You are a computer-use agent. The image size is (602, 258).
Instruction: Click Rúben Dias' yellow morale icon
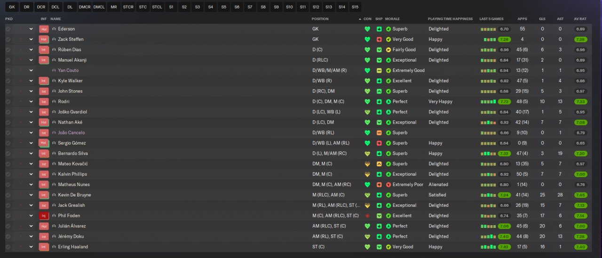[388, 50]
